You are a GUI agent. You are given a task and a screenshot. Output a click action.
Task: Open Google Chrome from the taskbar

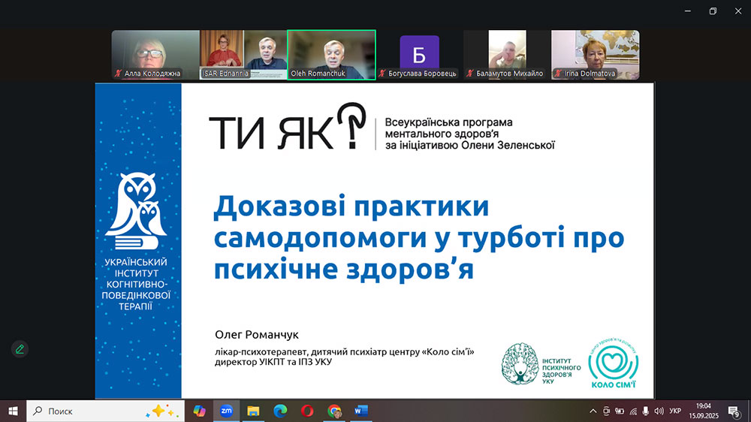(334, 411)
